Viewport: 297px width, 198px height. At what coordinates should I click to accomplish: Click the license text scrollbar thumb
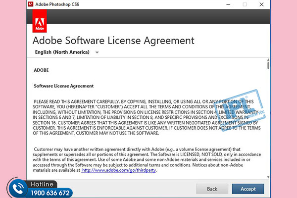pyautogui.click(x=268, y=65)
